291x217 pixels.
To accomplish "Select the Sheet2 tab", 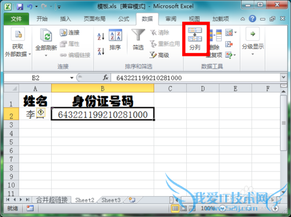I will (x=84, y=200).
